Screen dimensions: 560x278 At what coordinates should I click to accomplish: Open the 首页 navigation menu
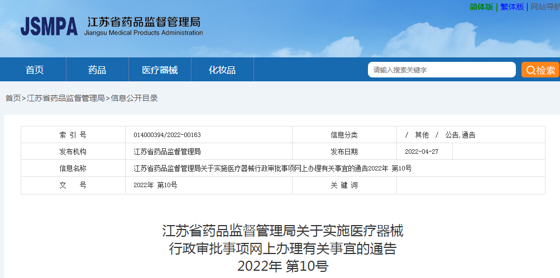tap(35, 70)
